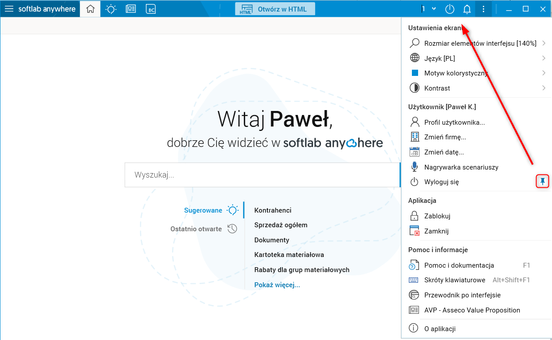Viewport: 552px width, 340px height.
Task: Select Zmień datę...
Action: point(444,152)
